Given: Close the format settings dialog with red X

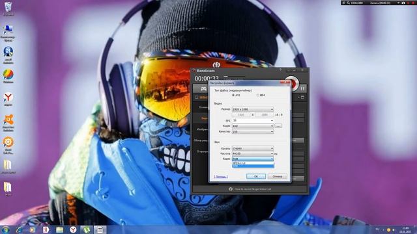Looking at the screenshot, I should pyautogui.click(x=285, y=83).
